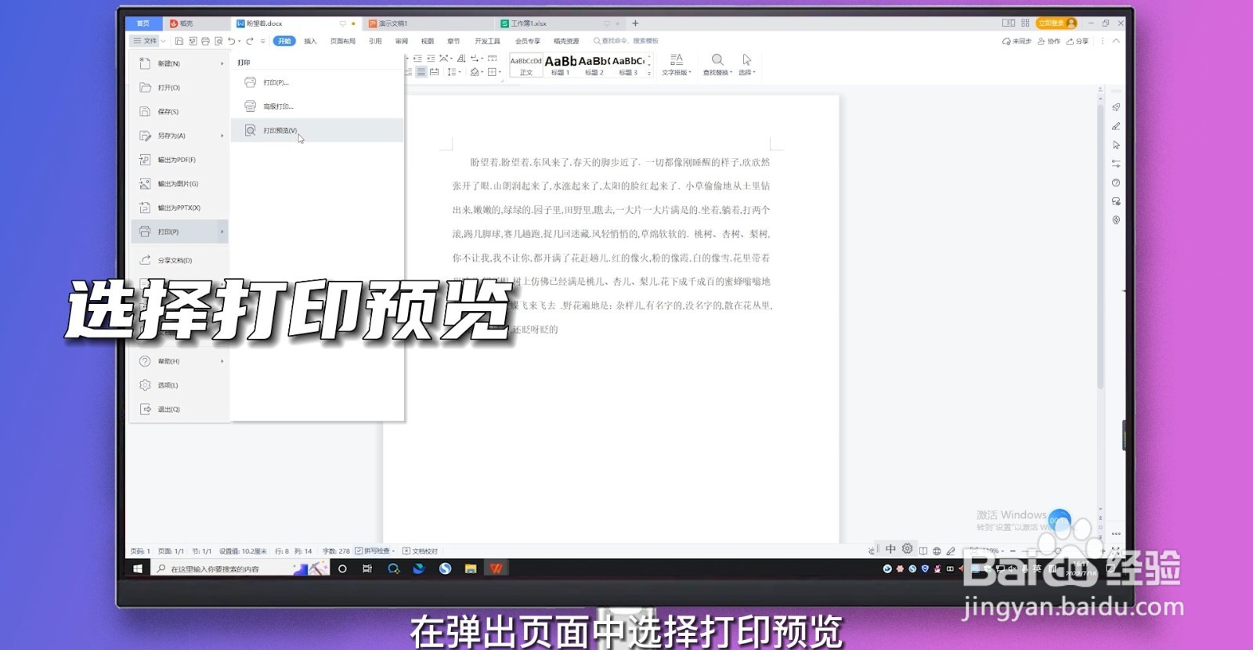
Task: Switch to the 会员专享 ribbon tab
Action: pos(527,41)
